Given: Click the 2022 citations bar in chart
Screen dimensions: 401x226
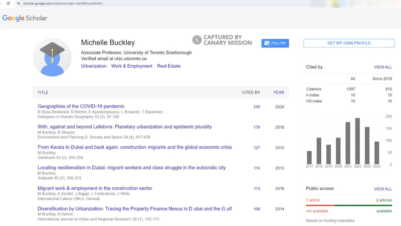Looking at the screenshot, I should pos(357,141).
